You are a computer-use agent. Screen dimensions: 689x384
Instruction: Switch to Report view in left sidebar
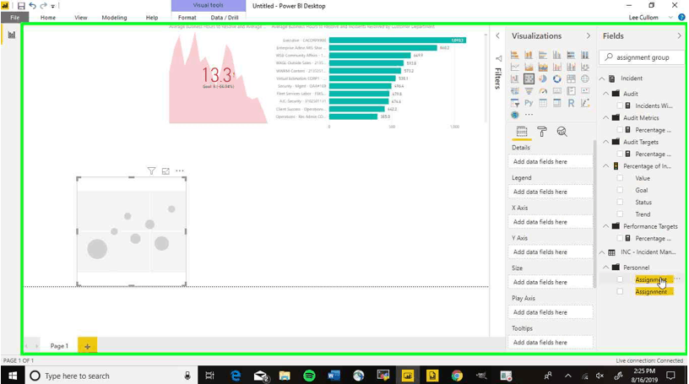(12, 35)
